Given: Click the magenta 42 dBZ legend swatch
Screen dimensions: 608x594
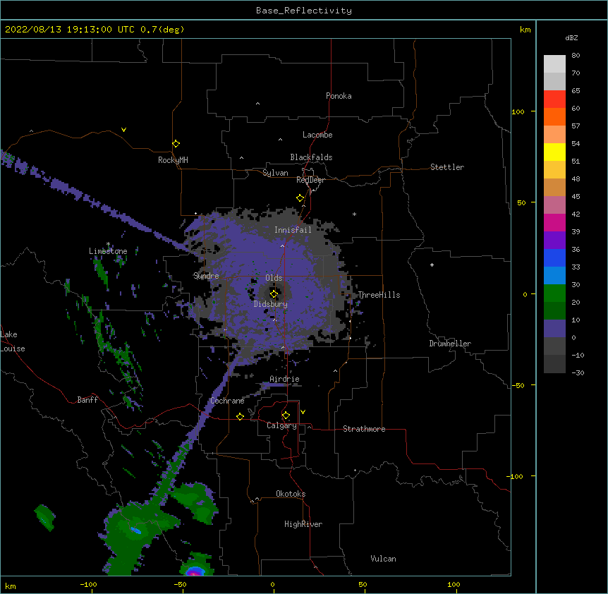Looking at the screenshot, I should (x=554, y=222).
